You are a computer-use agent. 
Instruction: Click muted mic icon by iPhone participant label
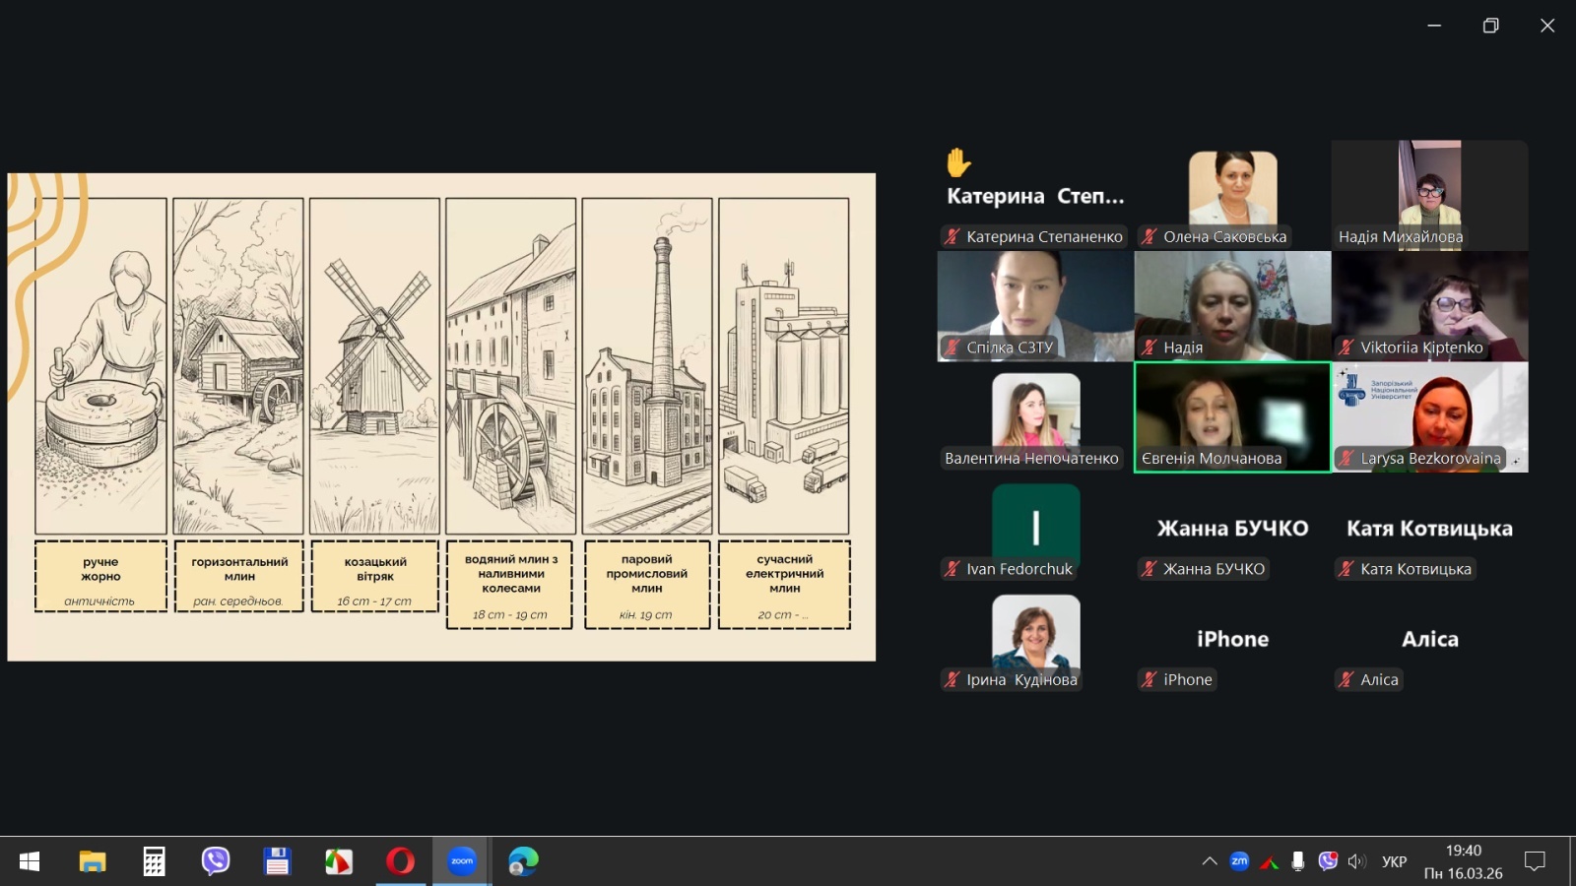pyautogui.click(x=1149, y=679)
